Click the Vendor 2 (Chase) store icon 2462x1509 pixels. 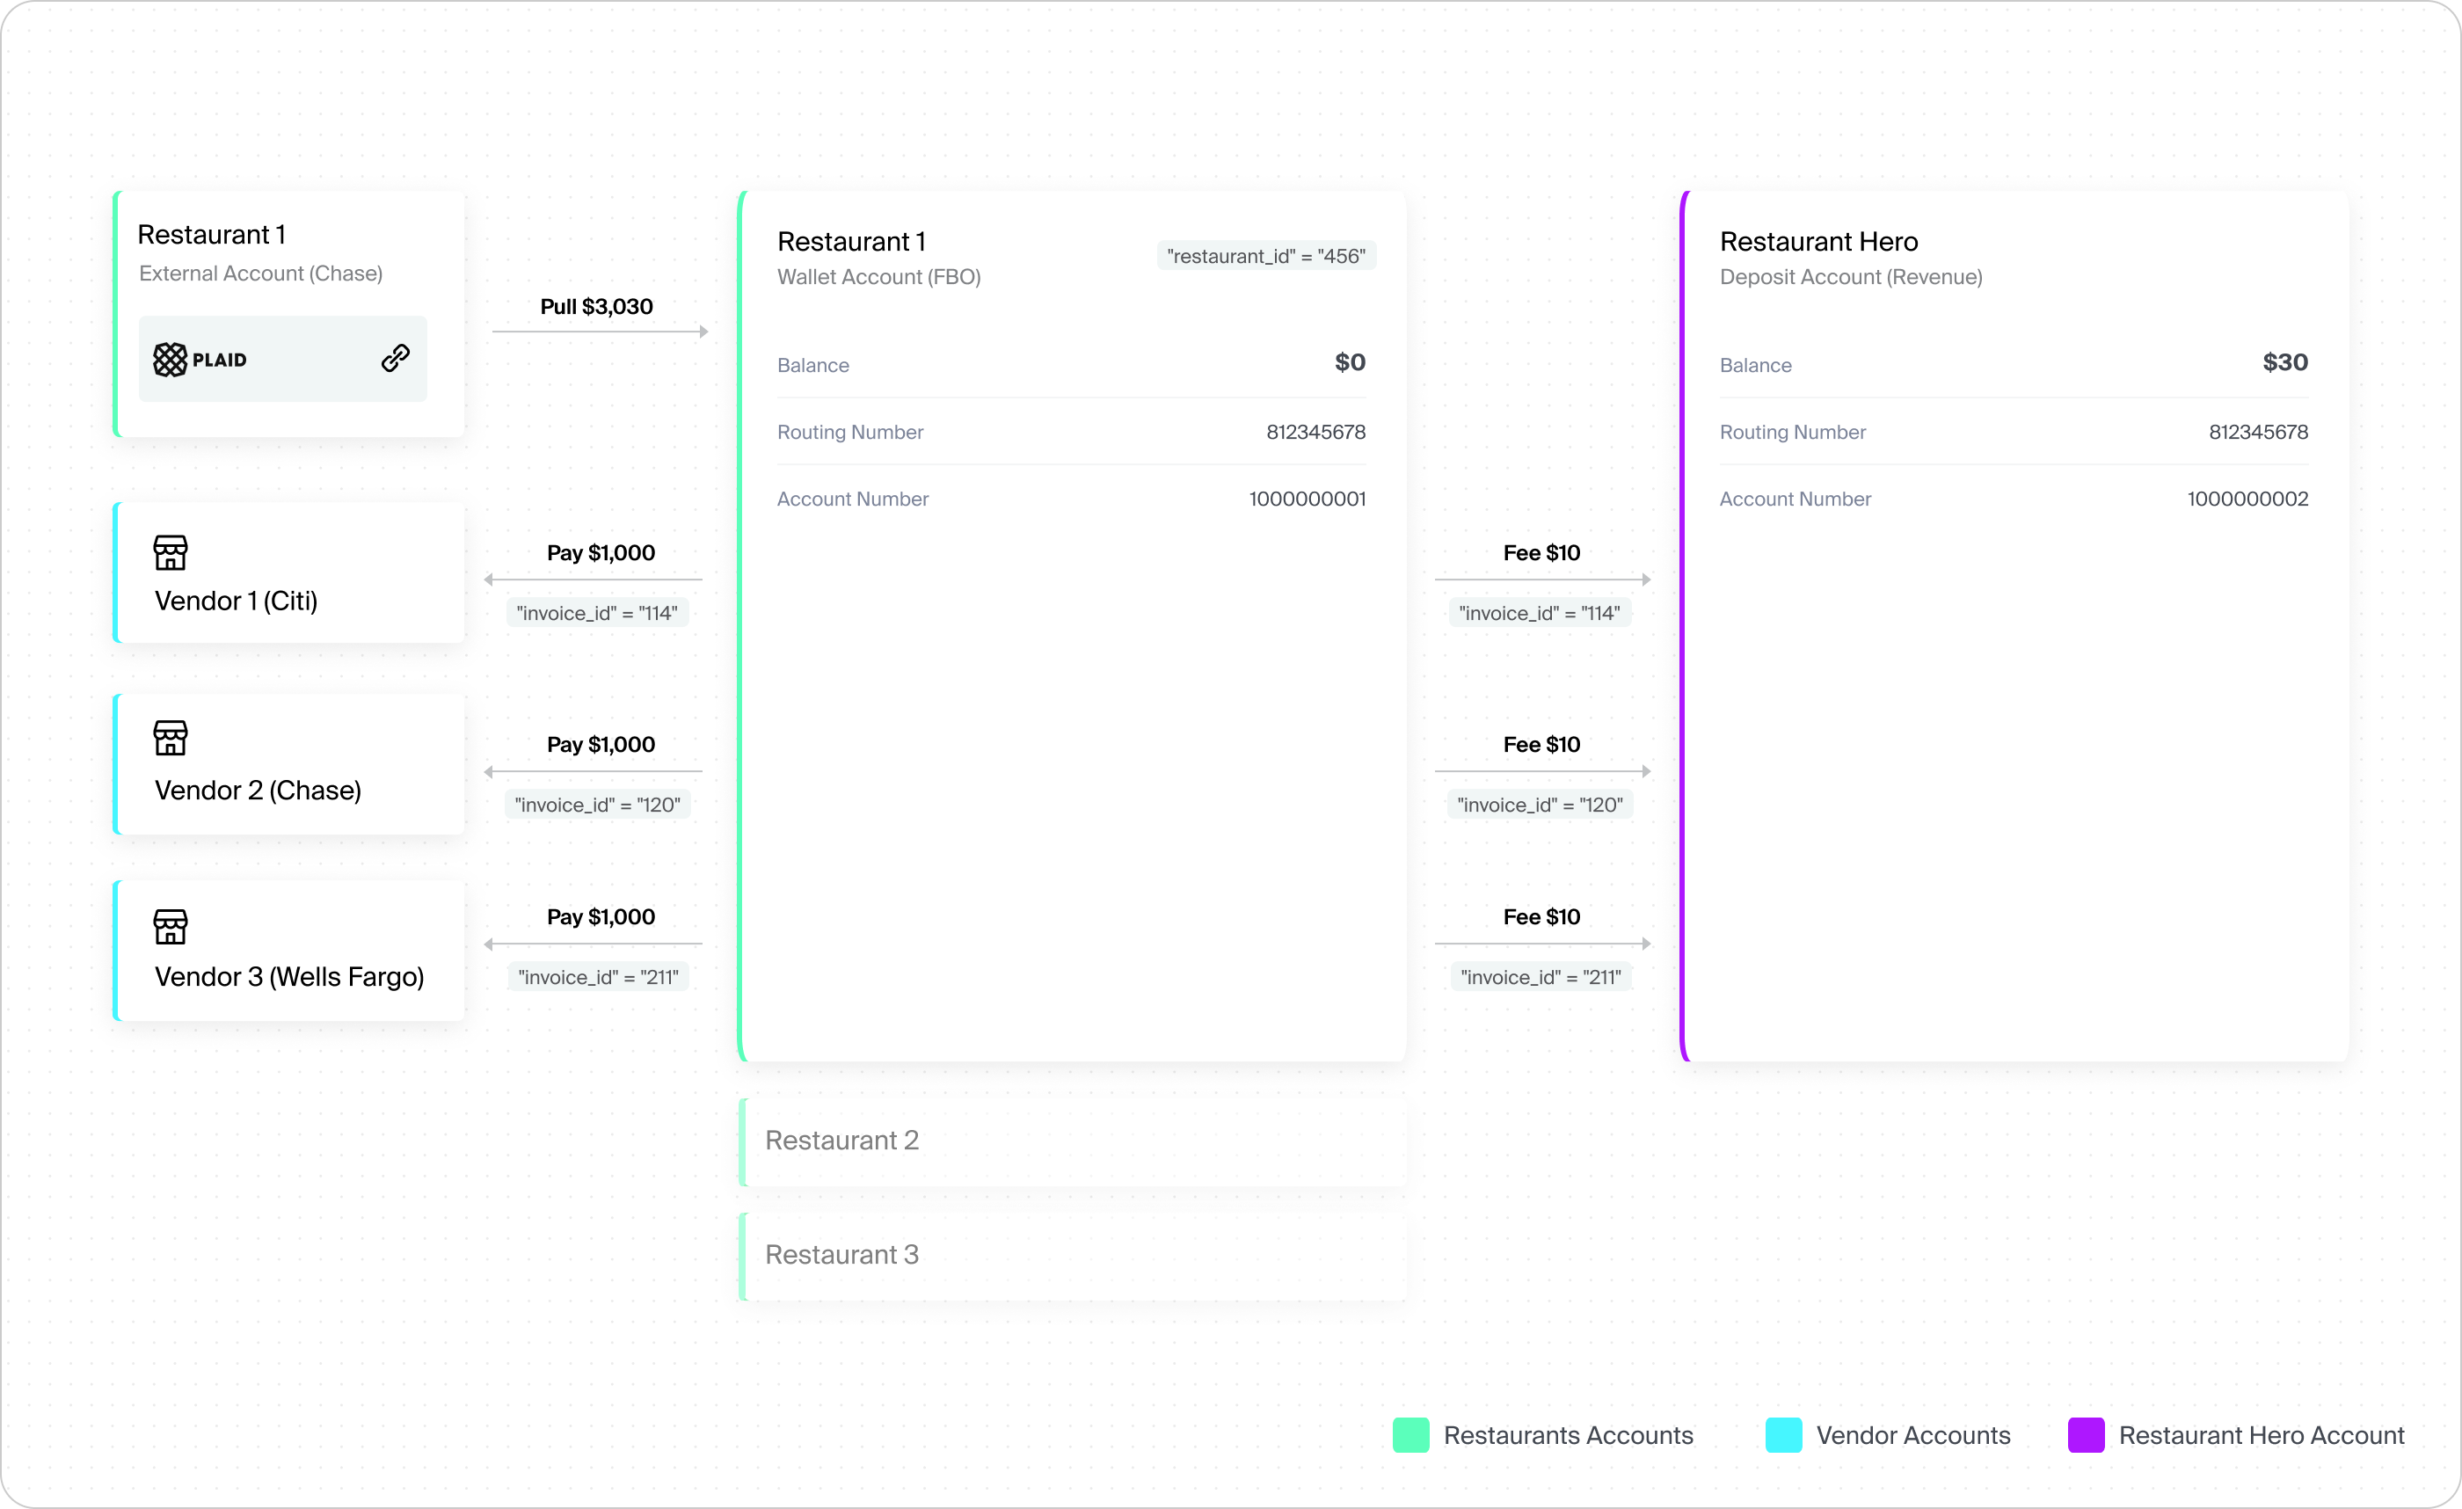[171, 738]
